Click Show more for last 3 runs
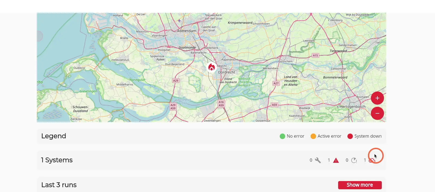Screen dimensions: 435x192 [360, 185]
